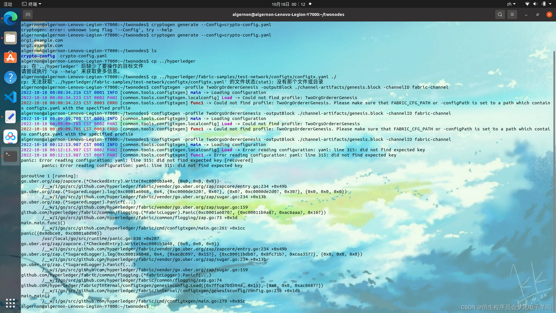Open new terminal tab button
Image resolution: width=556 pixels, height=313 pixels.
28,14
